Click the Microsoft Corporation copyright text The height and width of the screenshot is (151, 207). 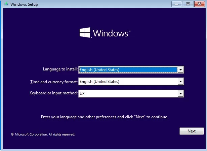coord(43,134)
